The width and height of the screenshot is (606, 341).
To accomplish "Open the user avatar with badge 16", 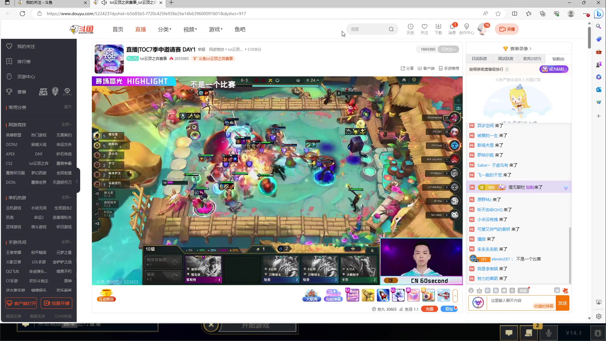I will pyautogui.click(x=483, y=29).
